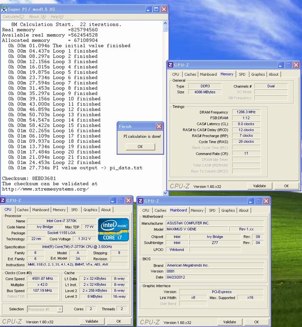The width and height of the screenshot is (302, 327).
Task: Open SPD tab in Mainboard window
Action: click(212, 210)
